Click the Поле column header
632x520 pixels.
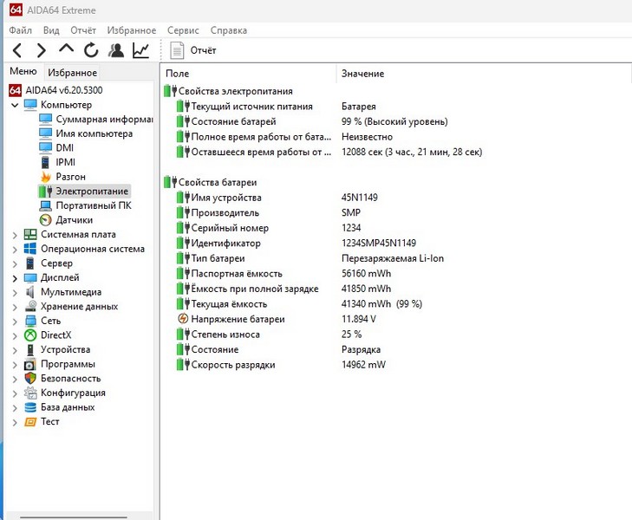tap(177, 74)
